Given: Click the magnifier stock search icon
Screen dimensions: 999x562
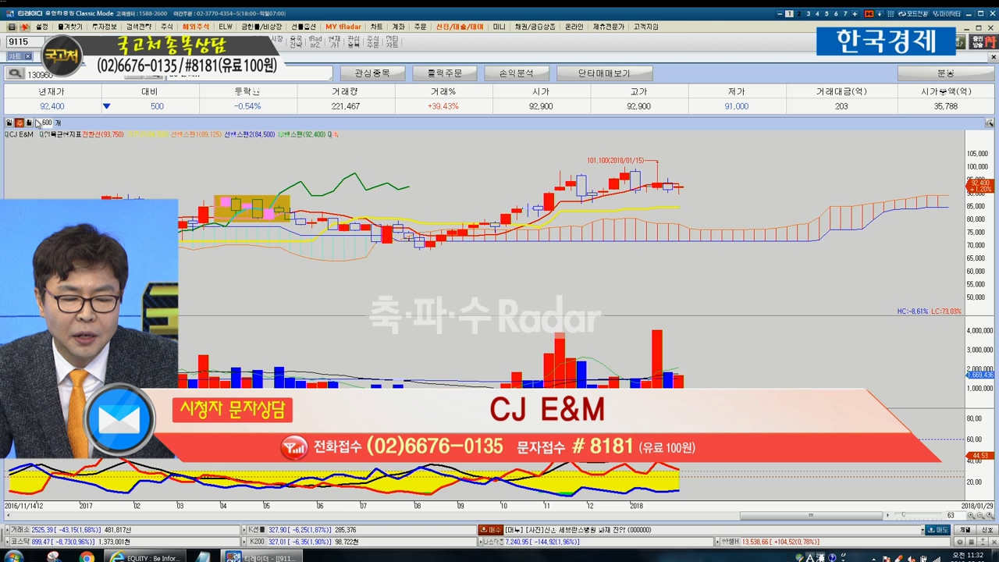Looking at the screenshot, I should pos(15,74).
